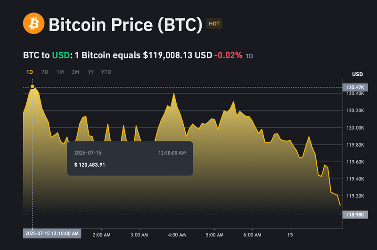Click the 4:00 AM time axis label
Image resolution: width=377 pixels, height=250 pixels.
176,234
